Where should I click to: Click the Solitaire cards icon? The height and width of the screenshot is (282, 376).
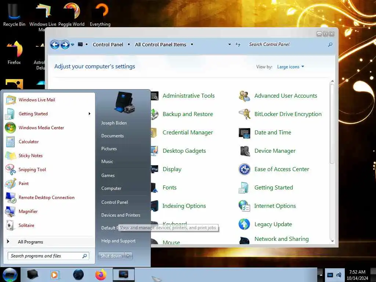10,225
